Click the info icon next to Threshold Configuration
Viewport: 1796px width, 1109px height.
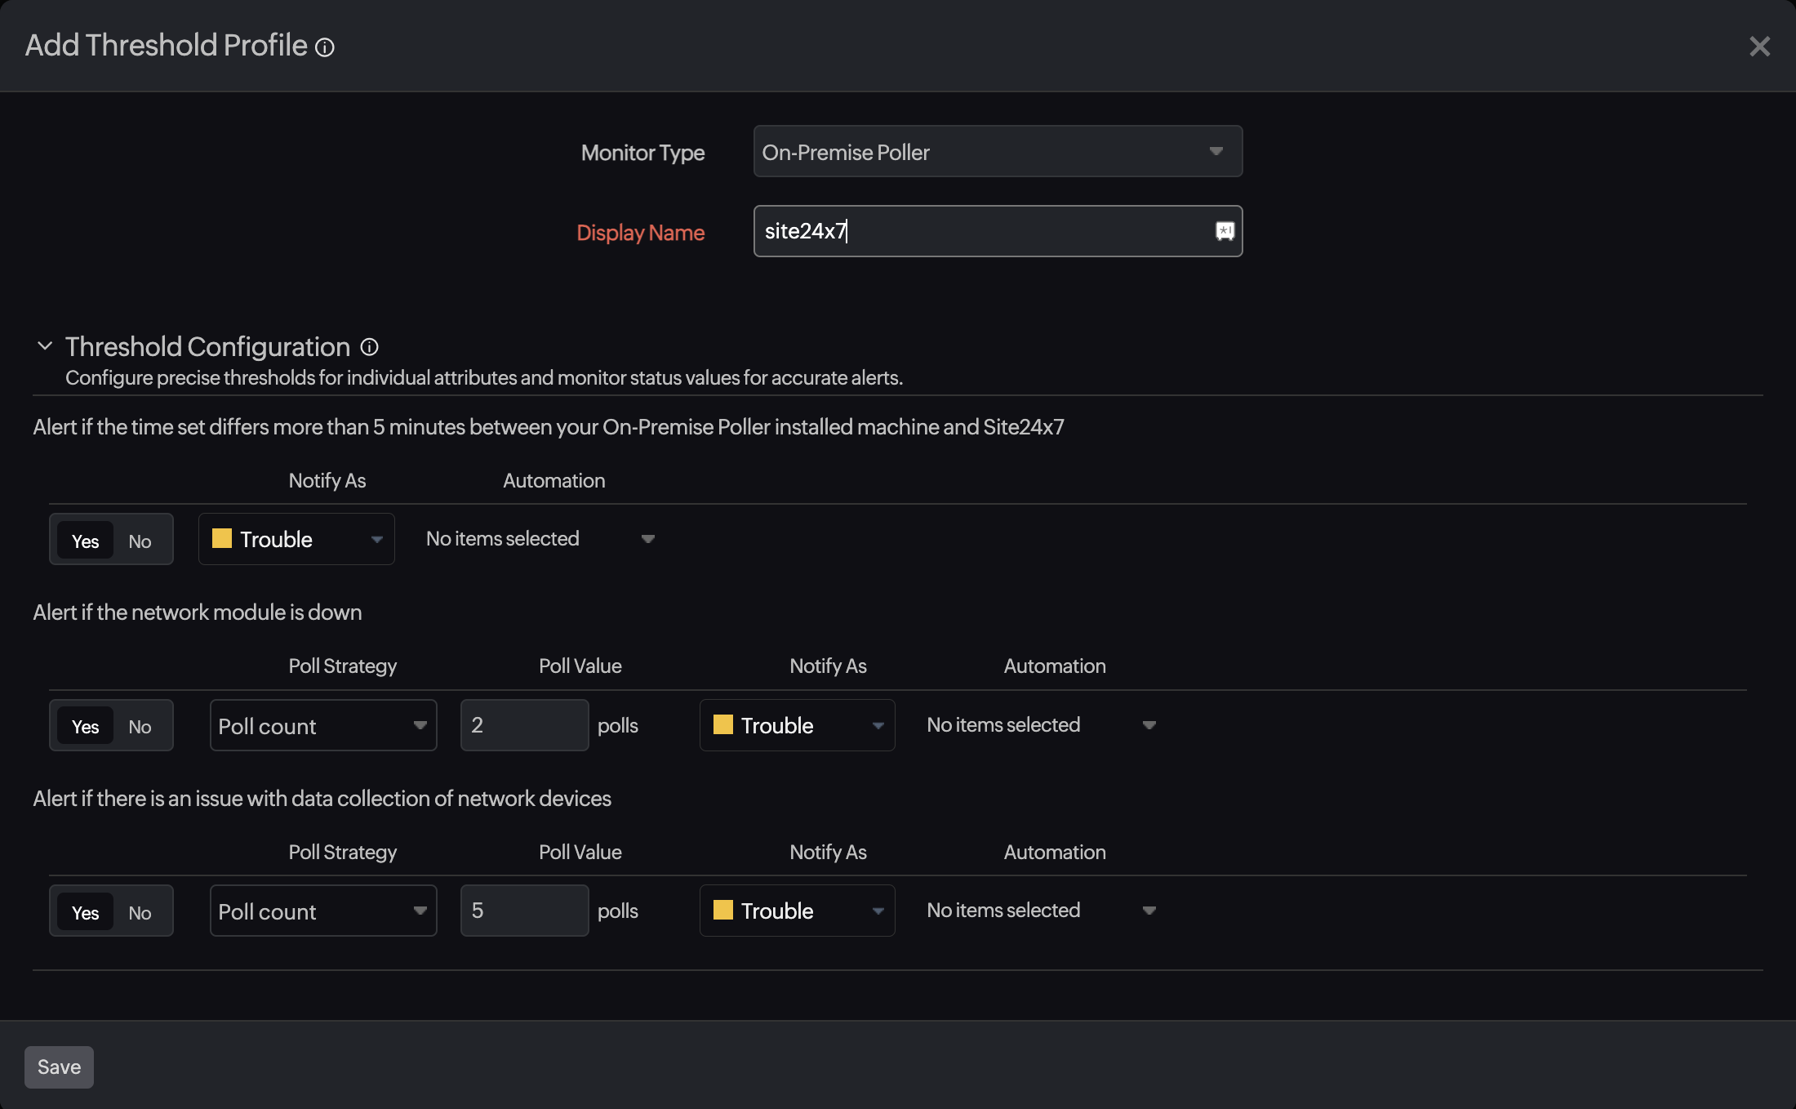click(369, 347)
